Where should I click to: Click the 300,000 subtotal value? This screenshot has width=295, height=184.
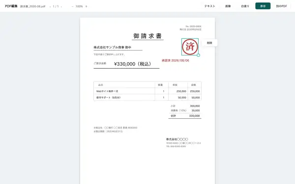pyautogui.click(x=195, y=106)
